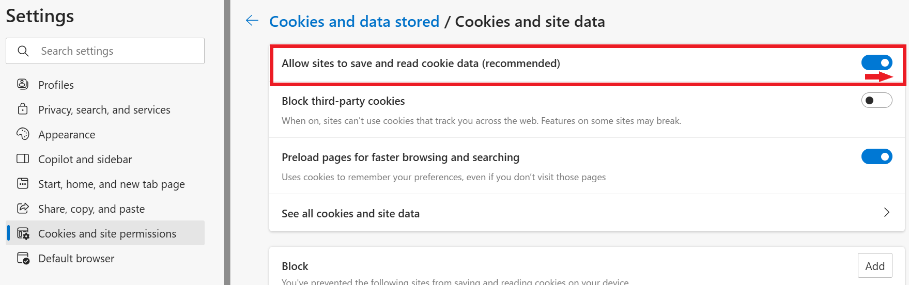Expand See all cookies and site data chevron

coord(886,212)
